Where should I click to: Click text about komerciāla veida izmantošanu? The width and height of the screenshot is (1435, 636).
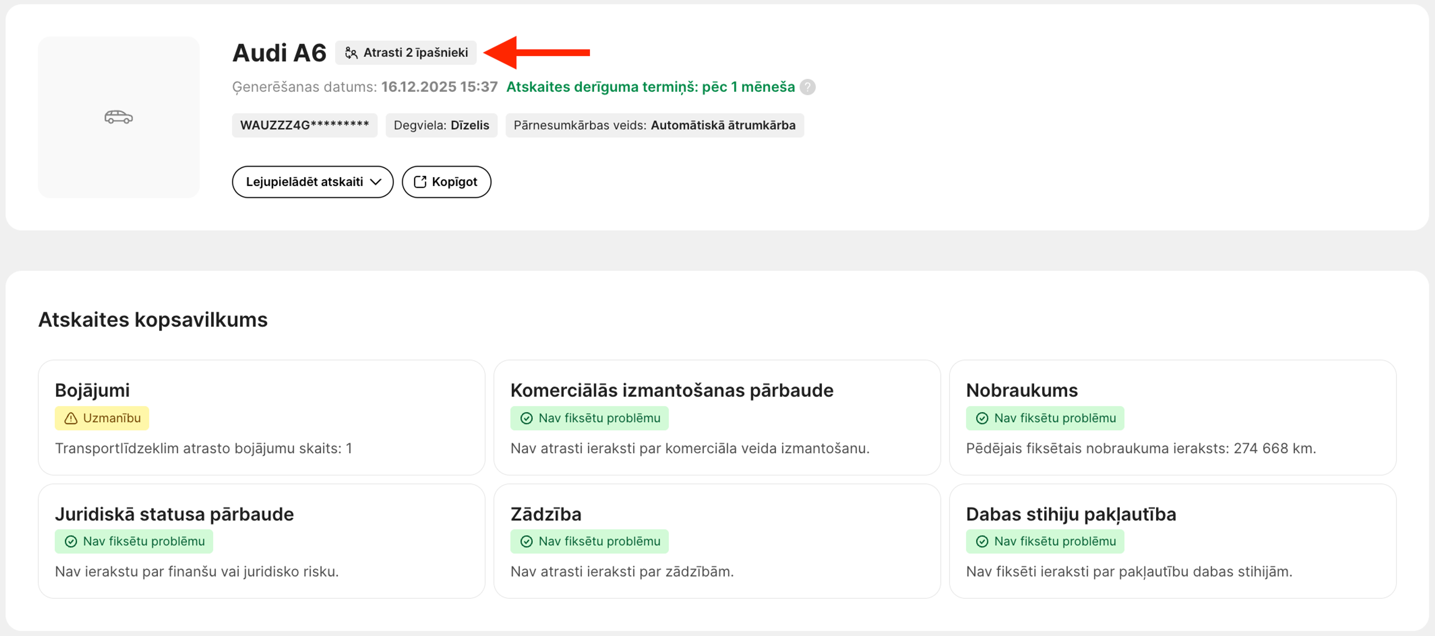689,449
